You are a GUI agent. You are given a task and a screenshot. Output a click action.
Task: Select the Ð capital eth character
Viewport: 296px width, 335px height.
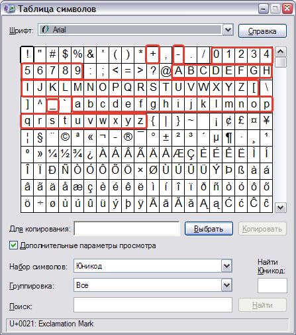point(52,170)
